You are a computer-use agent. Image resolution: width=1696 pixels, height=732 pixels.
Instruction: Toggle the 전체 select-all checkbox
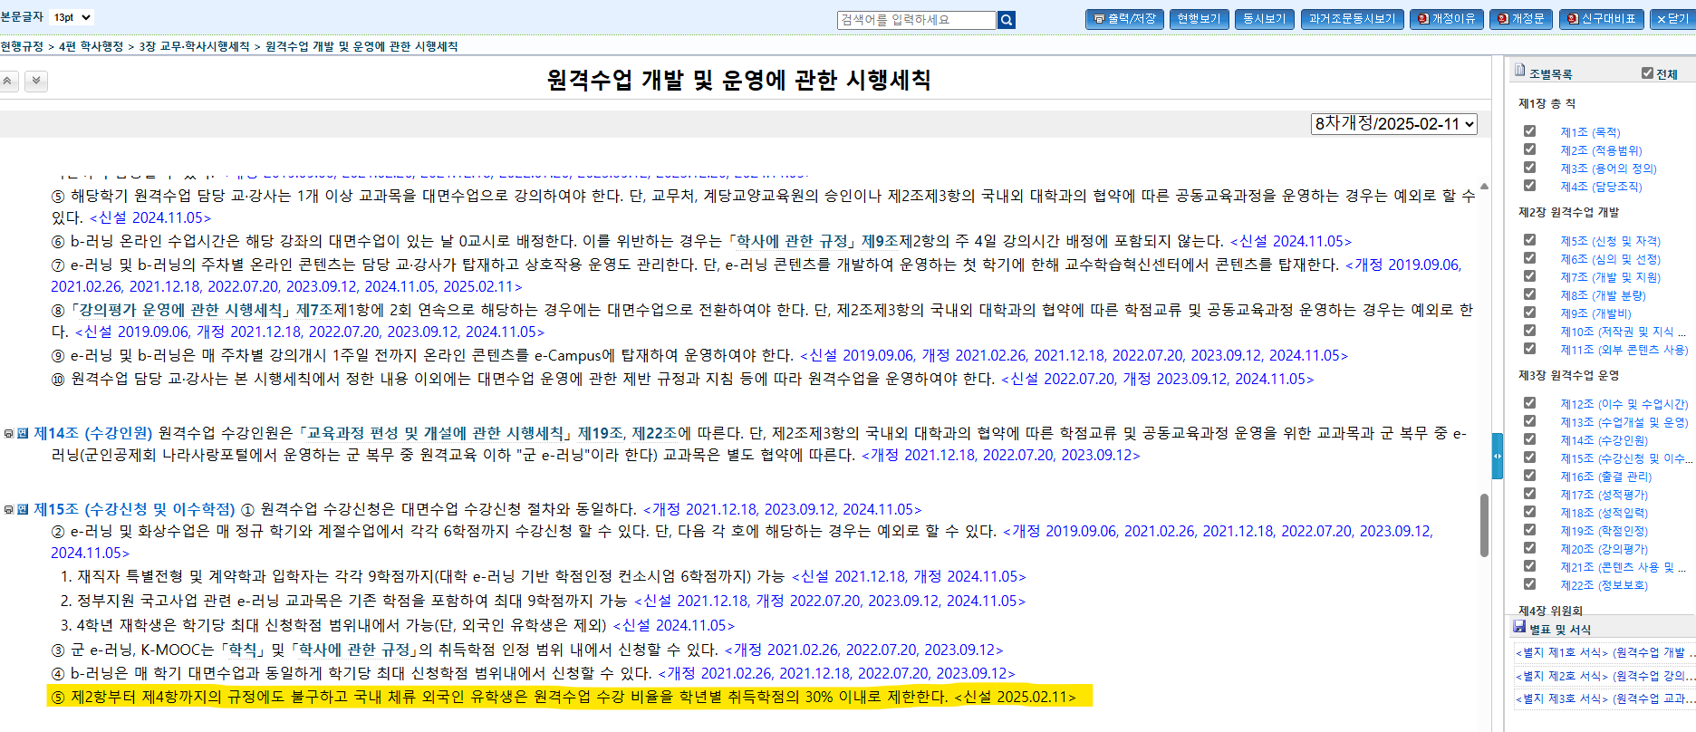tap(1647, 73)
